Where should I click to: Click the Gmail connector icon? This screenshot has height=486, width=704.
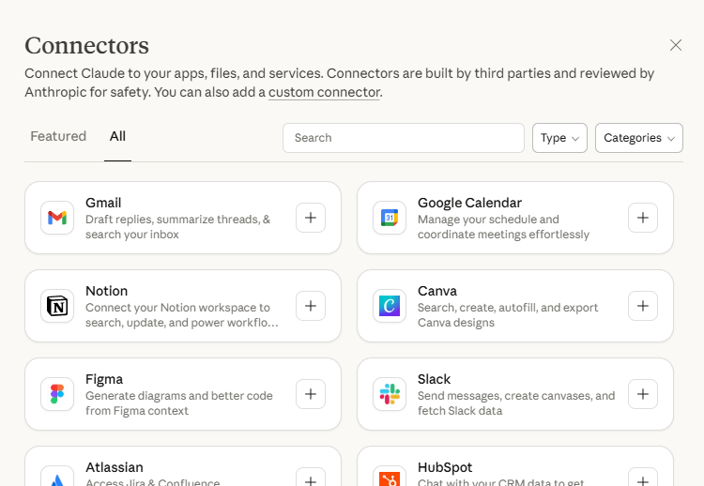point(57,218)
